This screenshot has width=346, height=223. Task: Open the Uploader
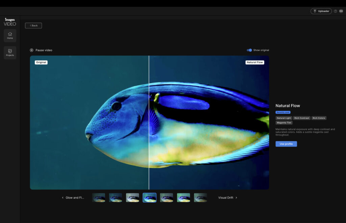tap(321, 11)
